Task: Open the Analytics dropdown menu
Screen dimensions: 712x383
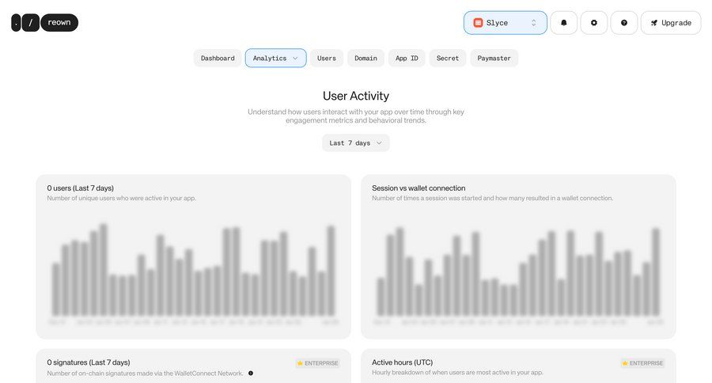Action: pyautogui.click(x=275, y=58)
